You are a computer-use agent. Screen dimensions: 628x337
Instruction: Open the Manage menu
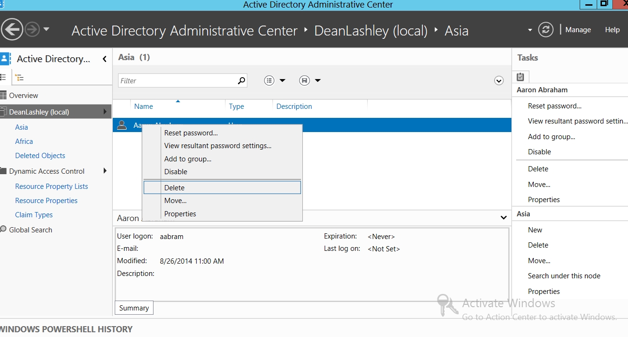(x=578, y=30)
